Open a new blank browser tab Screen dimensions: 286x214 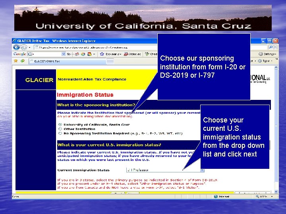(x=110, y=61)
